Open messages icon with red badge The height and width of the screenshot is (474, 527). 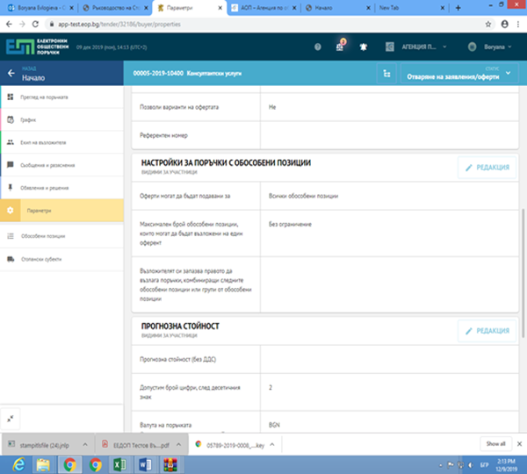pos(341,46)
